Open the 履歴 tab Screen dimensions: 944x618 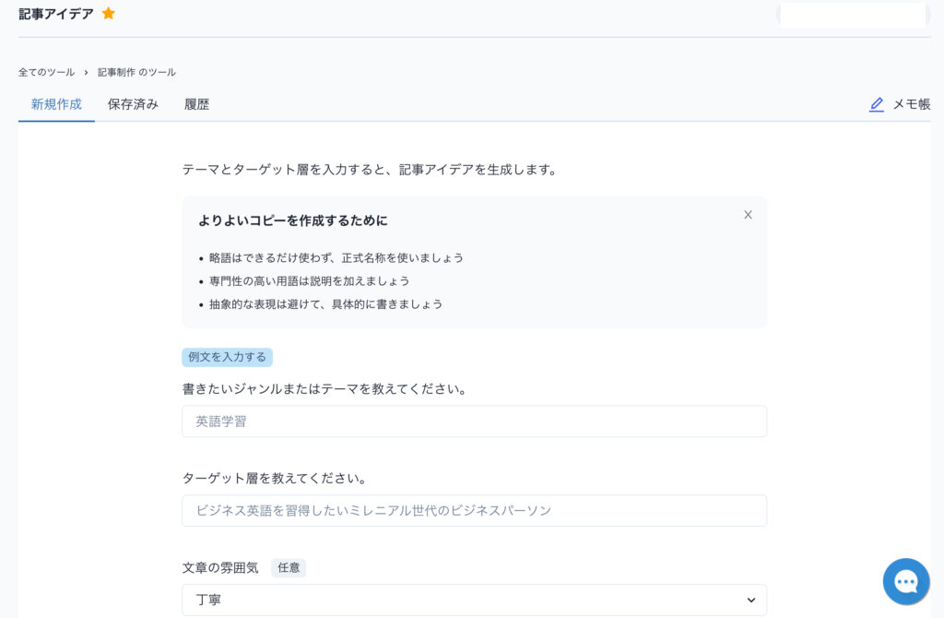196,105
